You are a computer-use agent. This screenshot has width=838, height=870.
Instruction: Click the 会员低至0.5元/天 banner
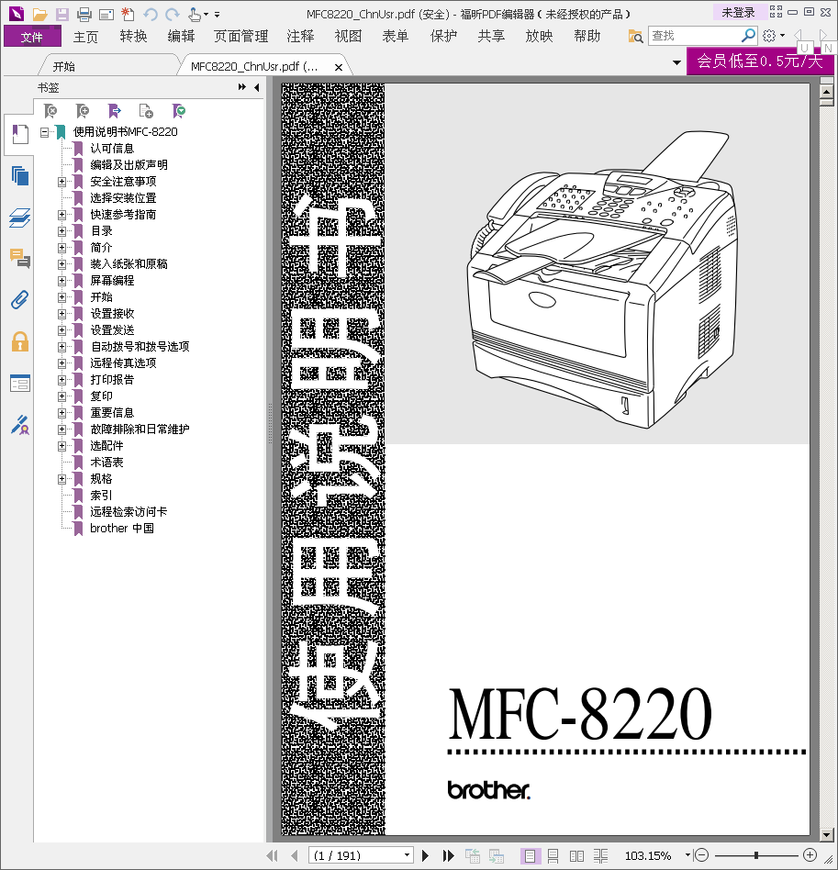point(760,61)
